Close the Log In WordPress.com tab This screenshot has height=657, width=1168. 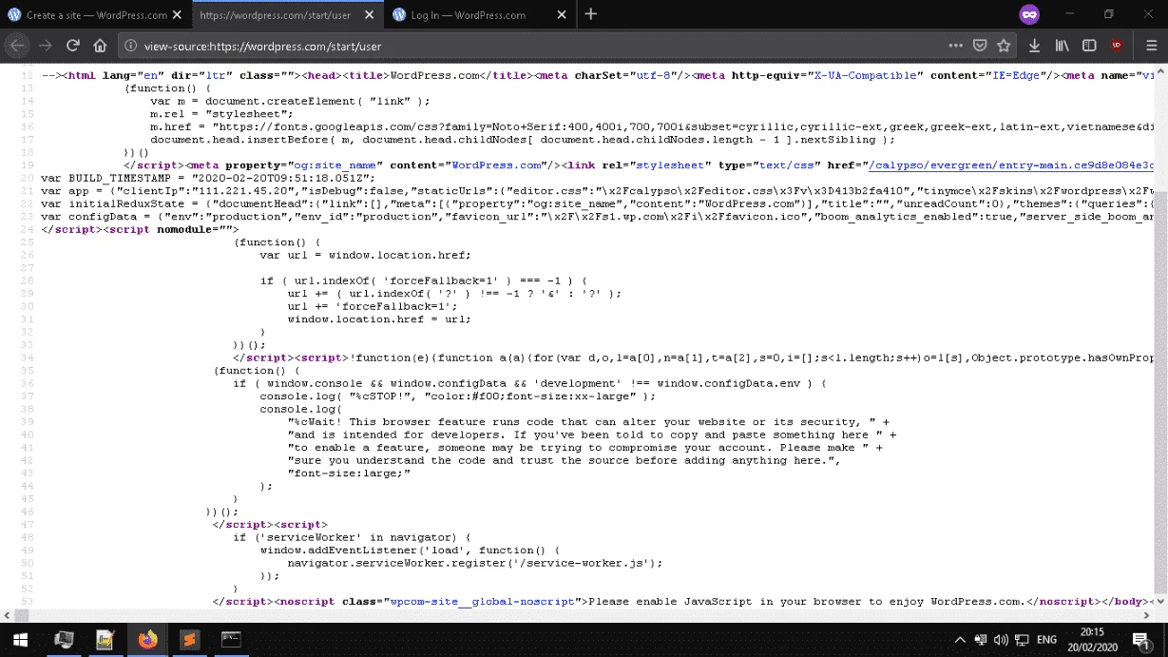(562, 15)
